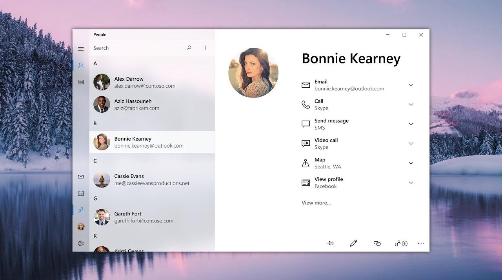Open the Calendar app icon
502x280 pixels.
(x=81, y=193)
